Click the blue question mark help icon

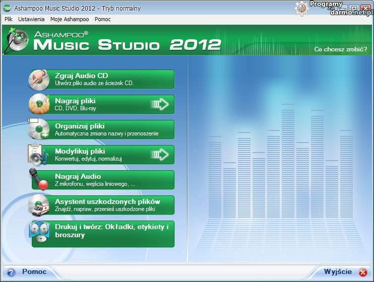tap(11, 272)
